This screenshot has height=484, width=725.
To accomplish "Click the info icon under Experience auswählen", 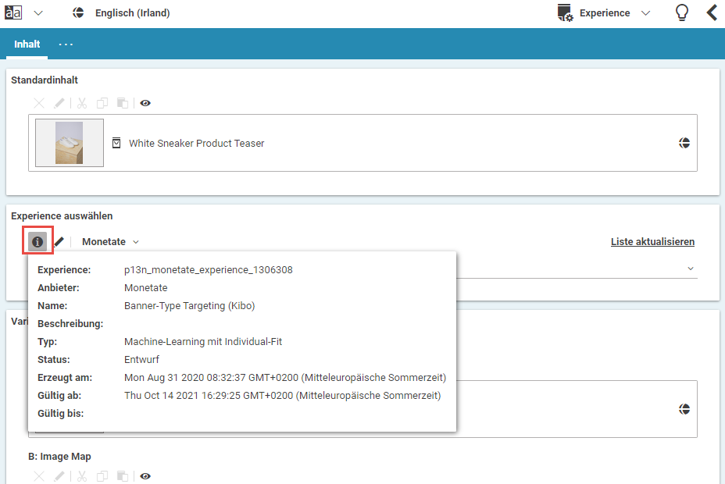I will [37, 242].
